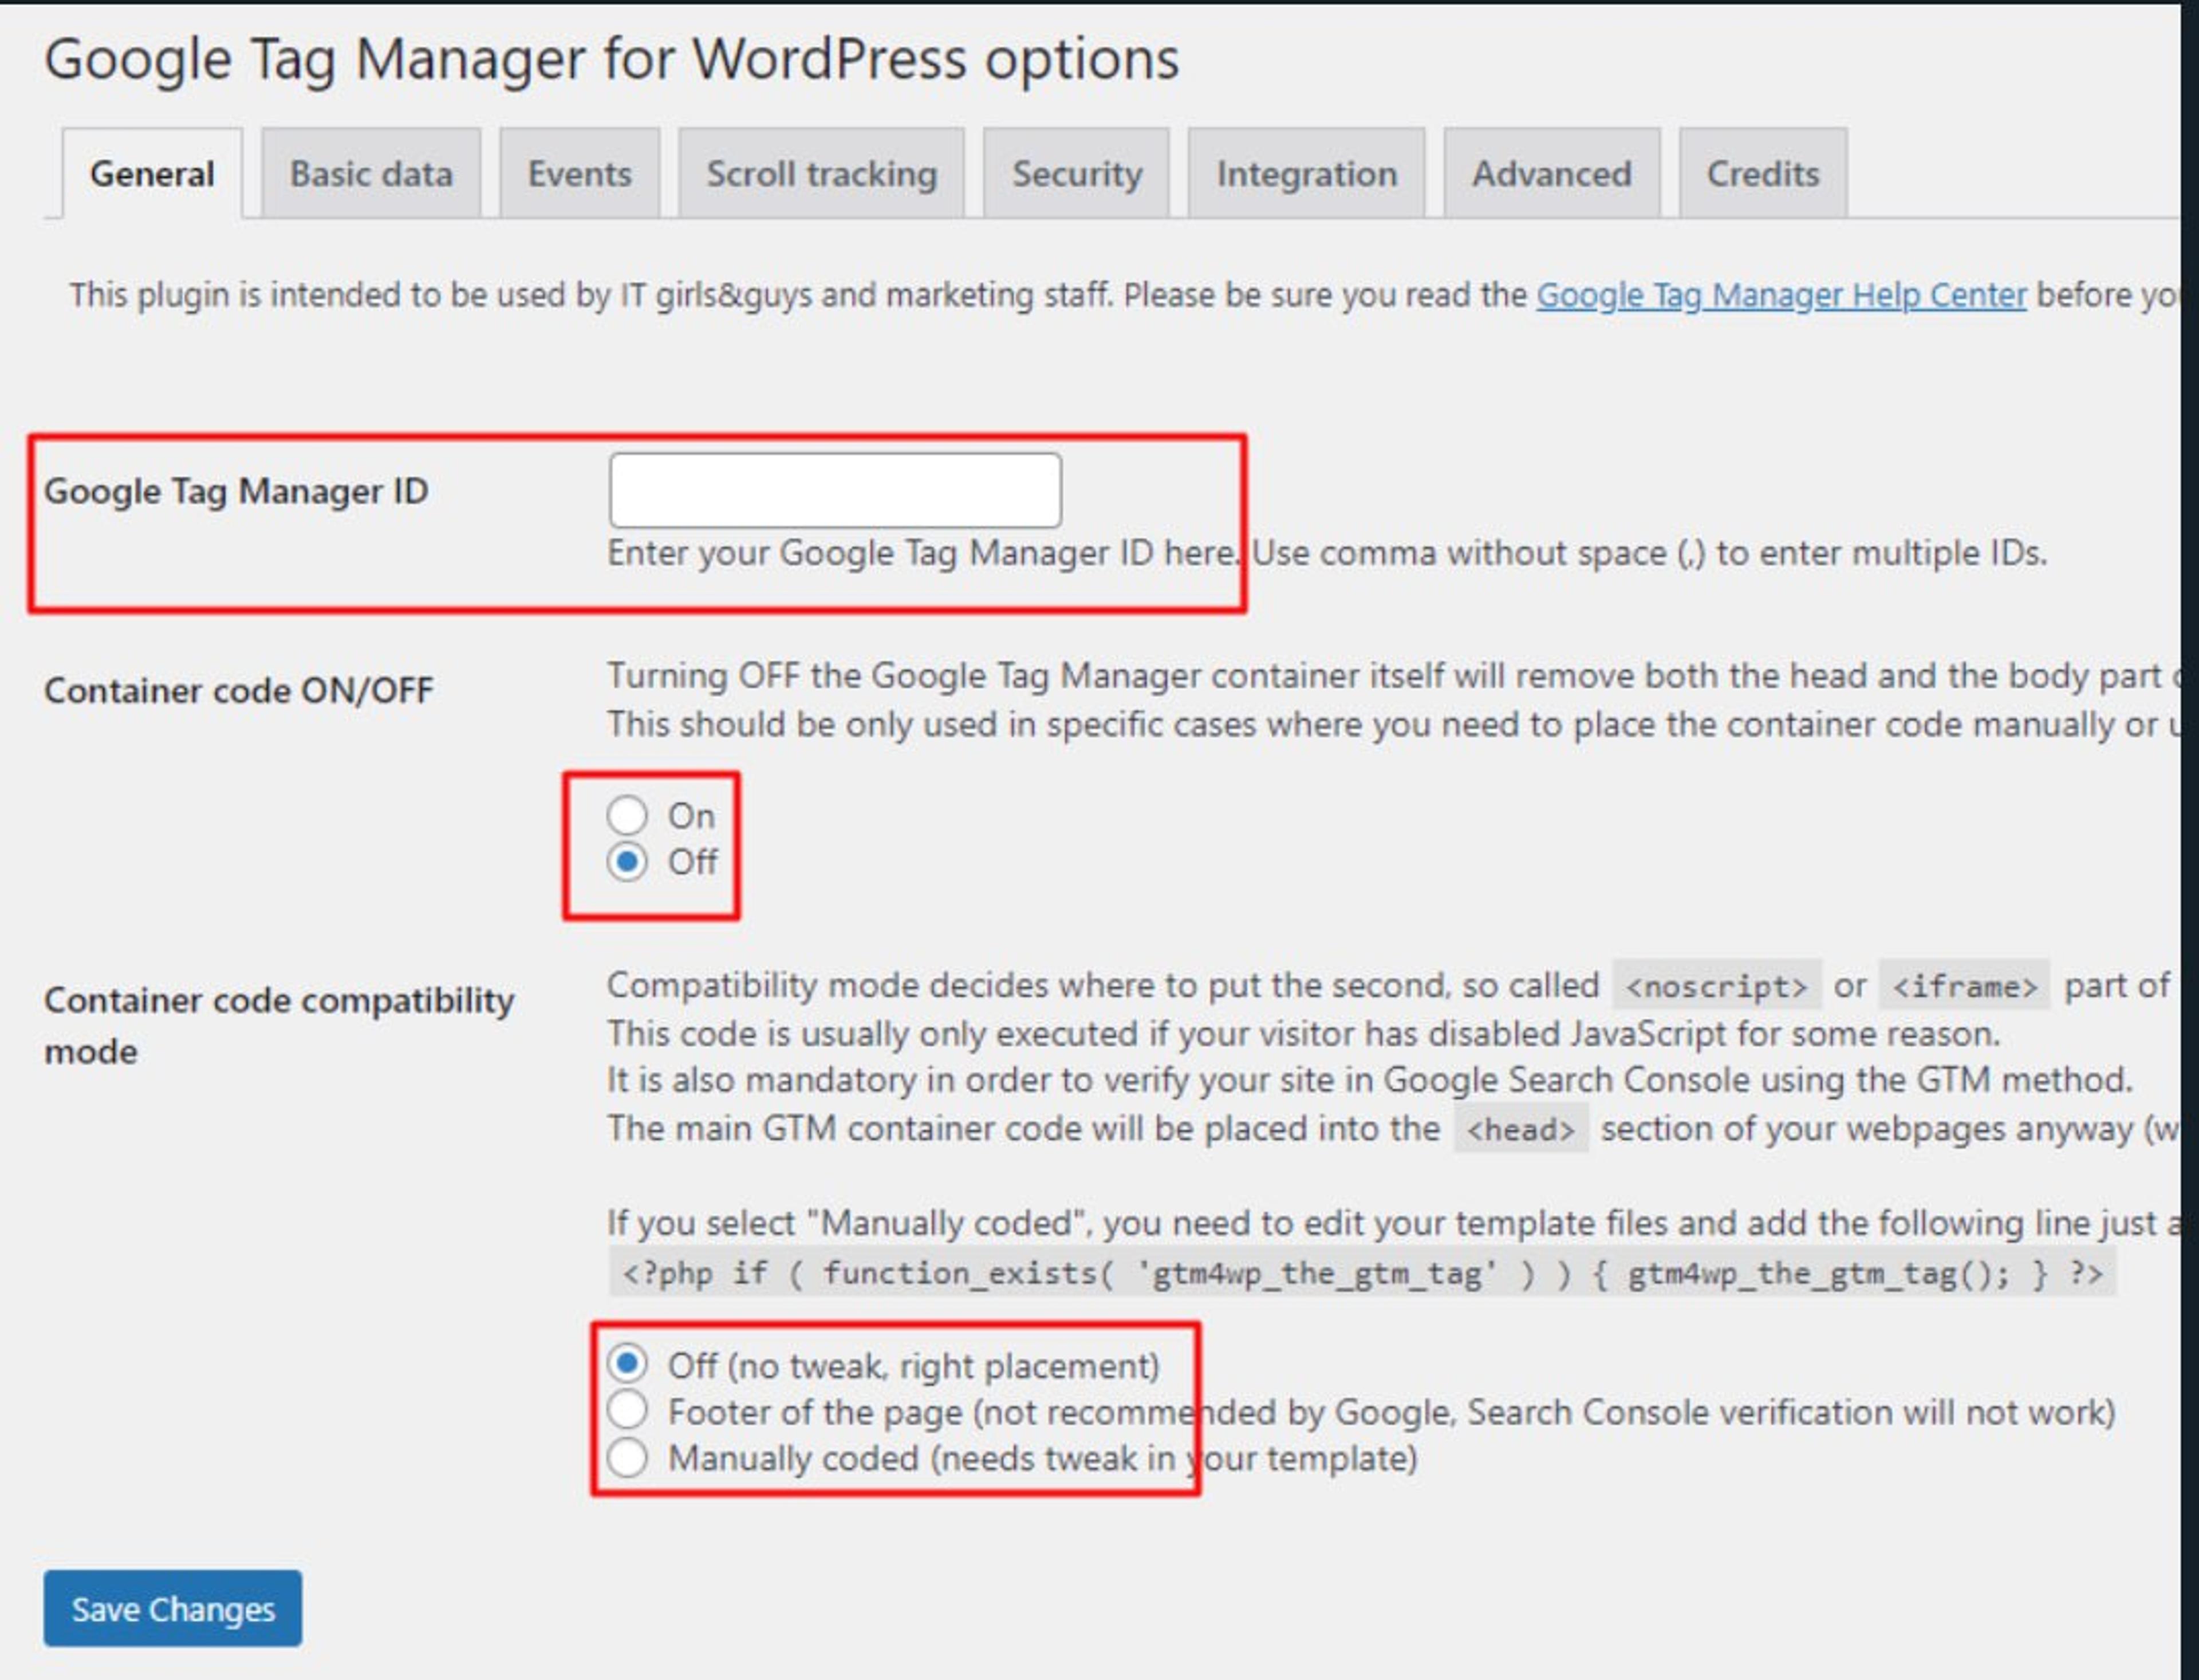View the Credits tab

click(x=1763, y=173)
